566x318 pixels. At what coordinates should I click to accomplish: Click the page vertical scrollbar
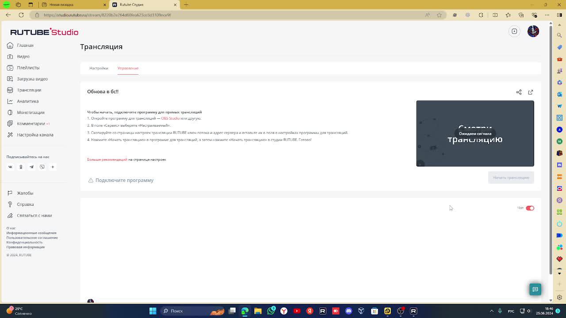point(551,150)
